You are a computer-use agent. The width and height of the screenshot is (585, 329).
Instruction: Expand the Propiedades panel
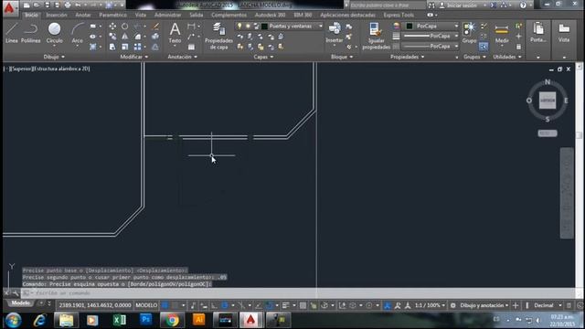coord(407,57)
